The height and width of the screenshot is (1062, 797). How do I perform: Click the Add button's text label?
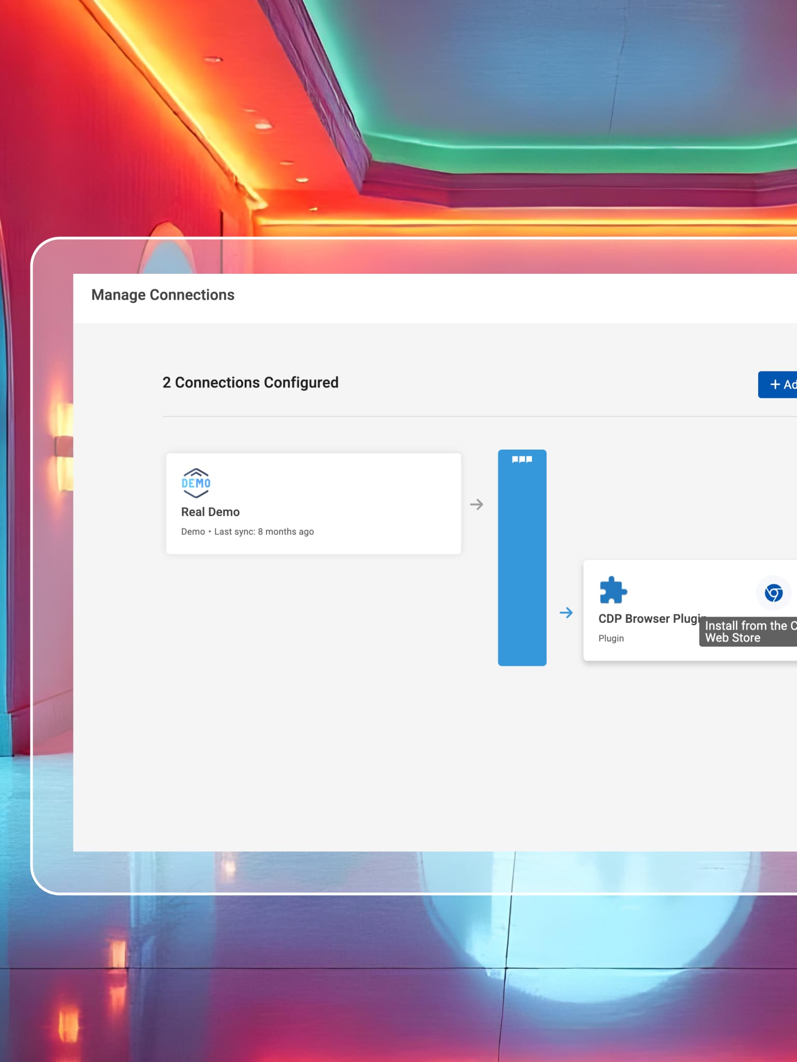coord(790,384)
